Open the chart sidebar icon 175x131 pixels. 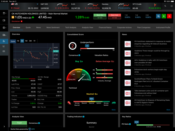click(x=4, y=46)
